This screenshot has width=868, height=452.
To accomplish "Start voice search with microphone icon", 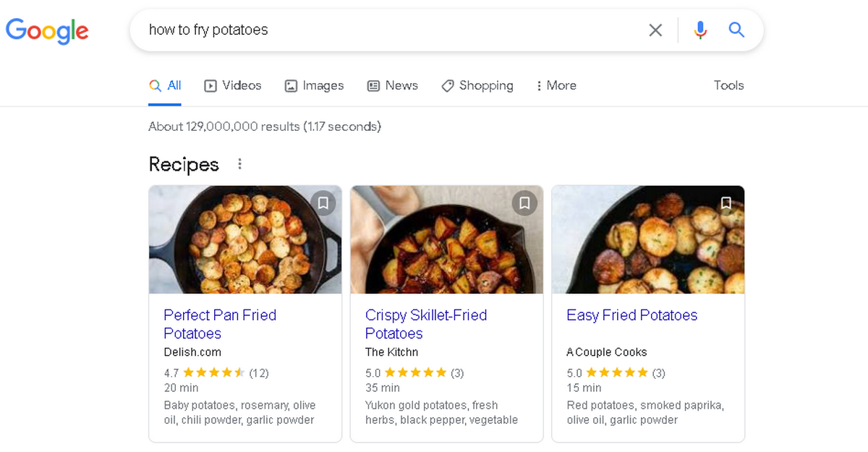I will tap(699, 30).
